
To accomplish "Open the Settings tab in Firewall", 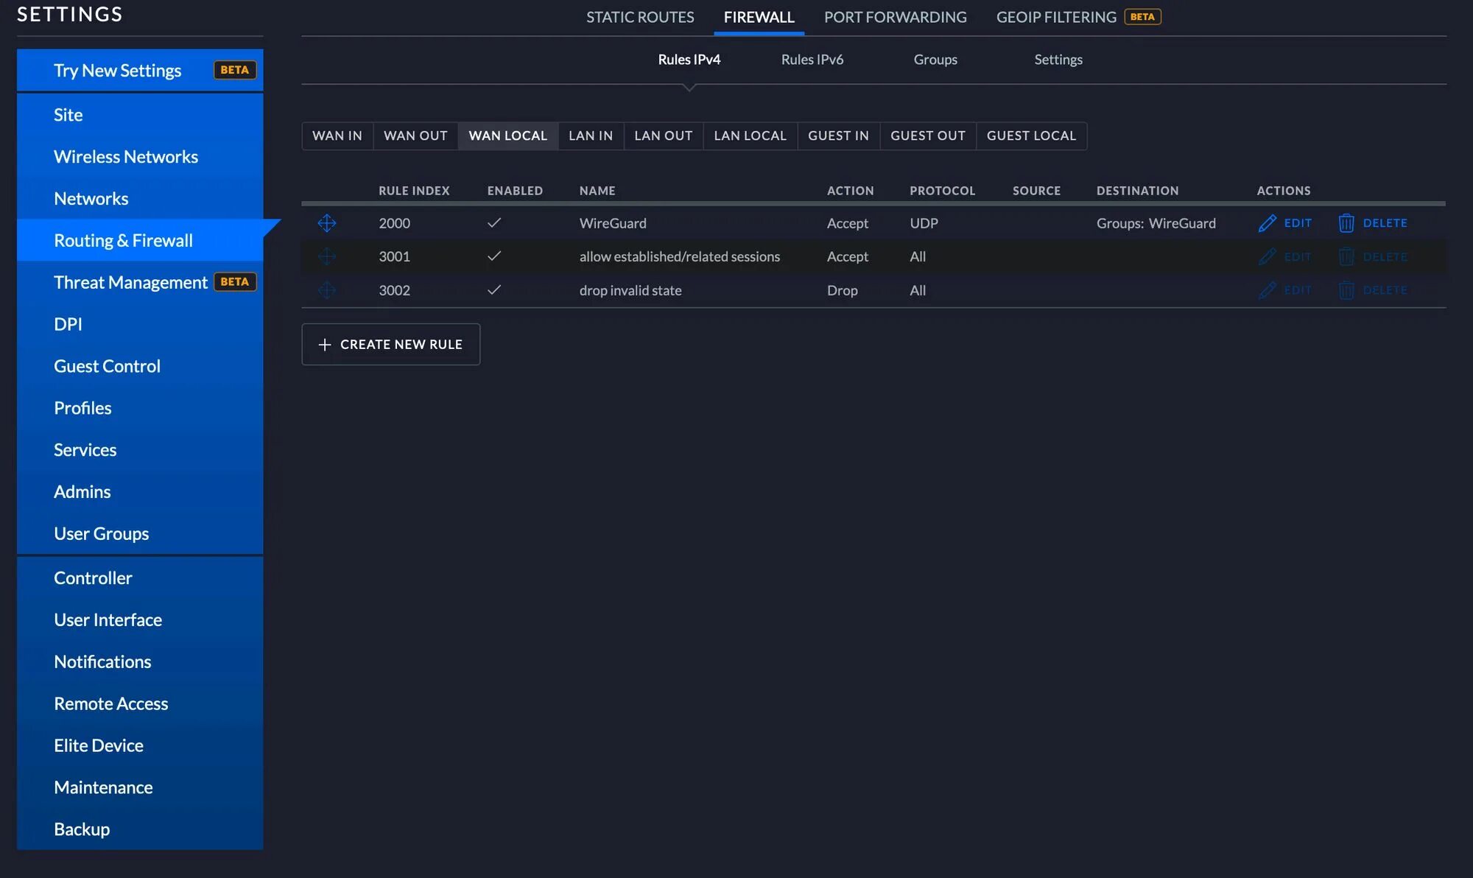I will tap(1057, 58).
